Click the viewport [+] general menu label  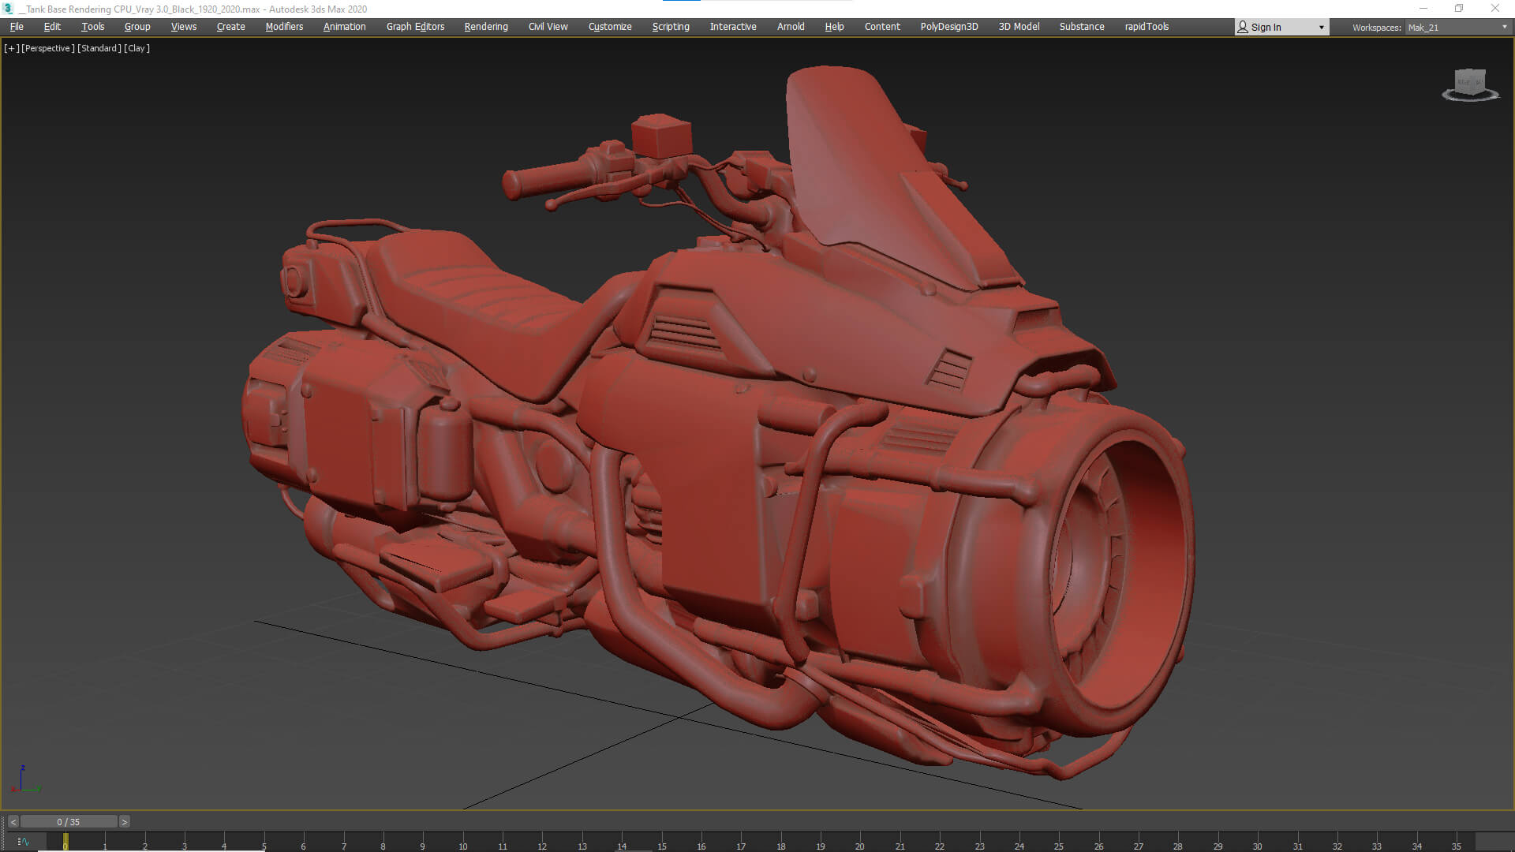pos(11,48)
